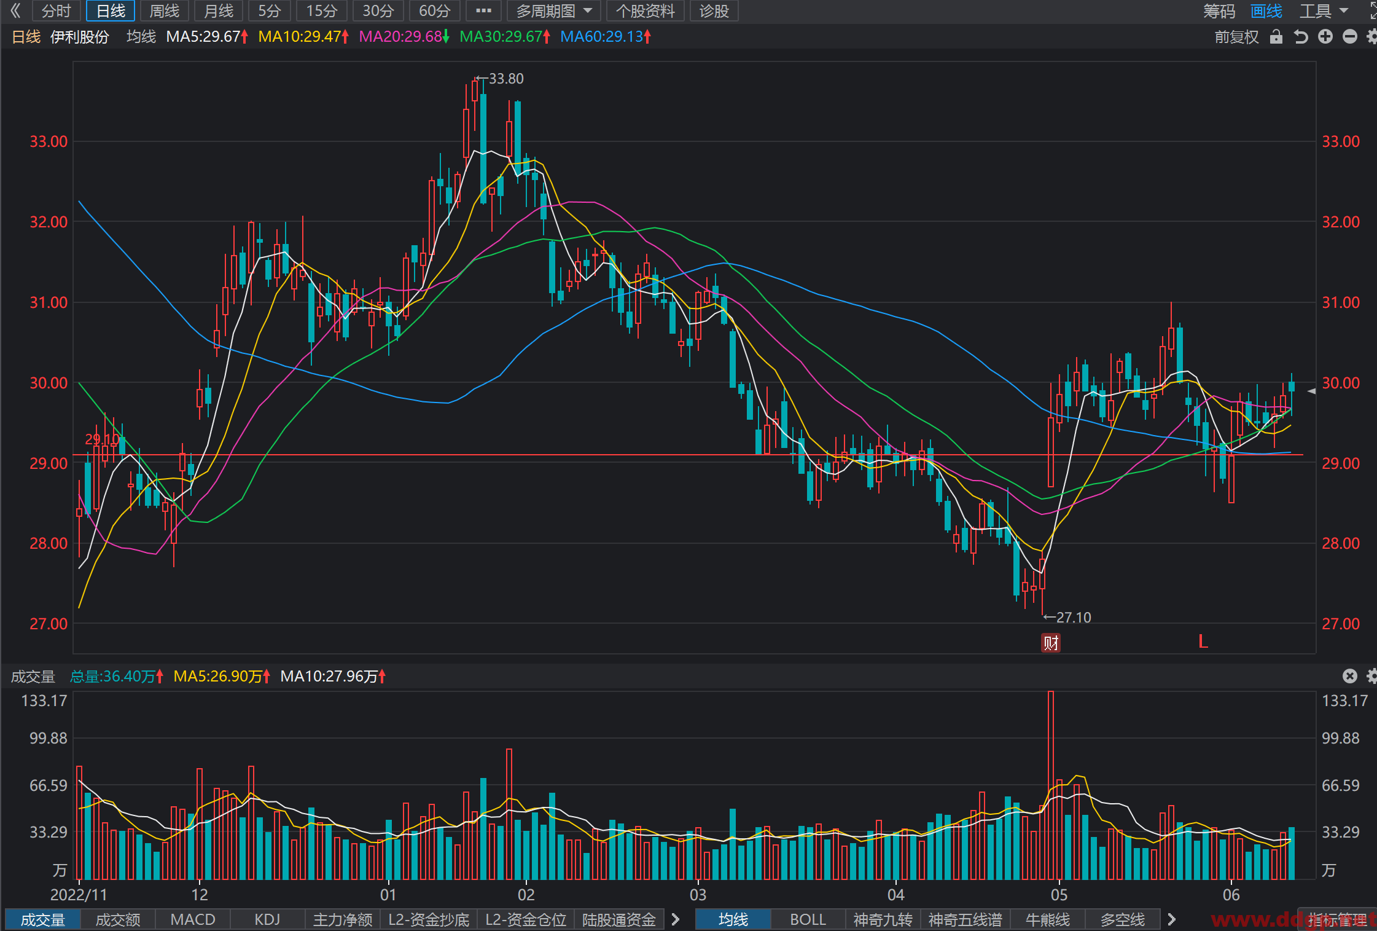The height and width of the screenshot is (931, 1377).
Task: Expand the 工具 tools dropdown
Action: pos(1324,11)
